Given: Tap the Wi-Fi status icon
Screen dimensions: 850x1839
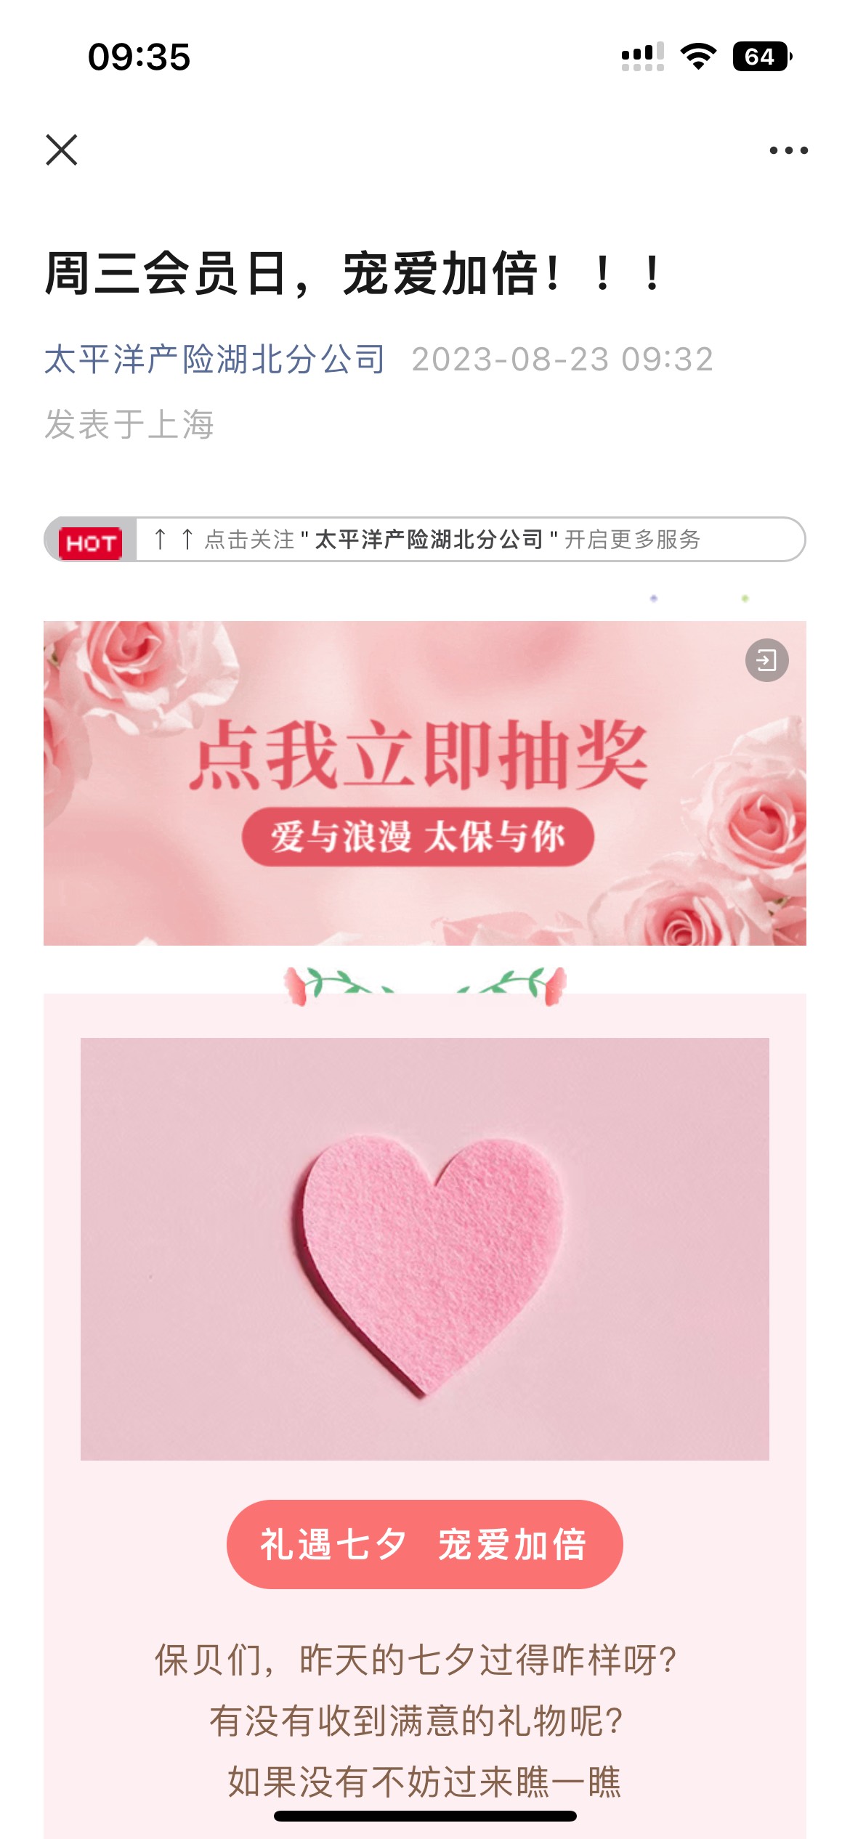Looking at the screenshot, I should (x=698, y=57).
